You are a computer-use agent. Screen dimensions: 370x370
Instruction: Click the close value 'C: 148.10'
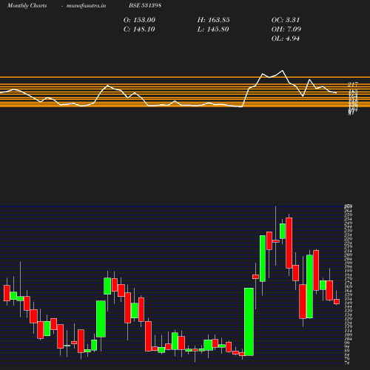[x=139, y=30]
